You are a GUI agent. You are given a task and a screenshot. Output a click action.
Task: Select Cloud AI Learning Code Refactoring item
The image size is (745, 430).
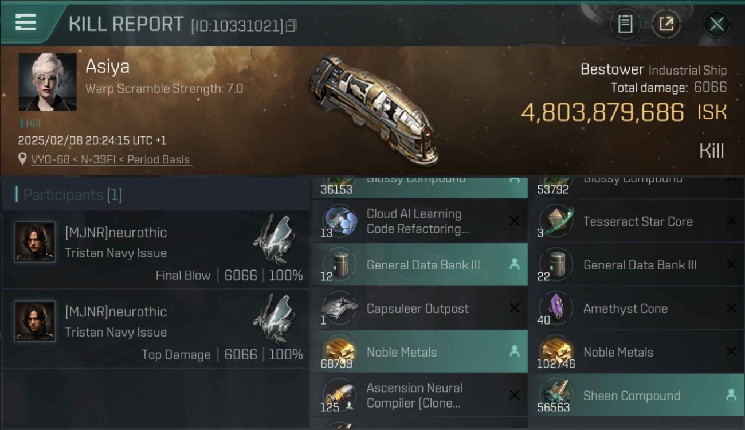point(419,221)
